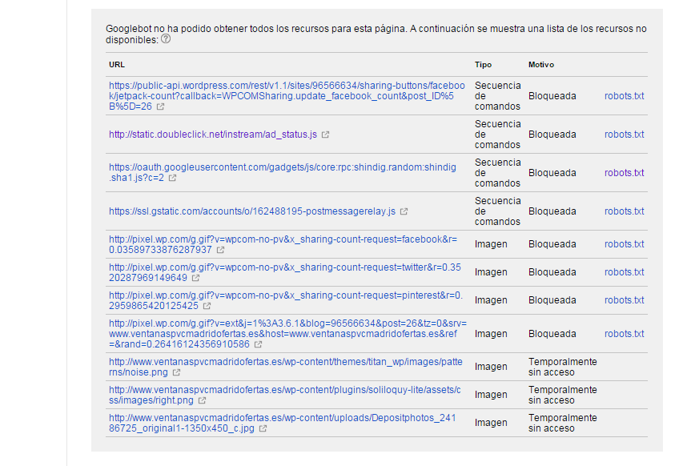Open external link icon for facebook sharing-count pixel URL
The width and height of the screenshot is (675, 466).
tap(220, 250)
